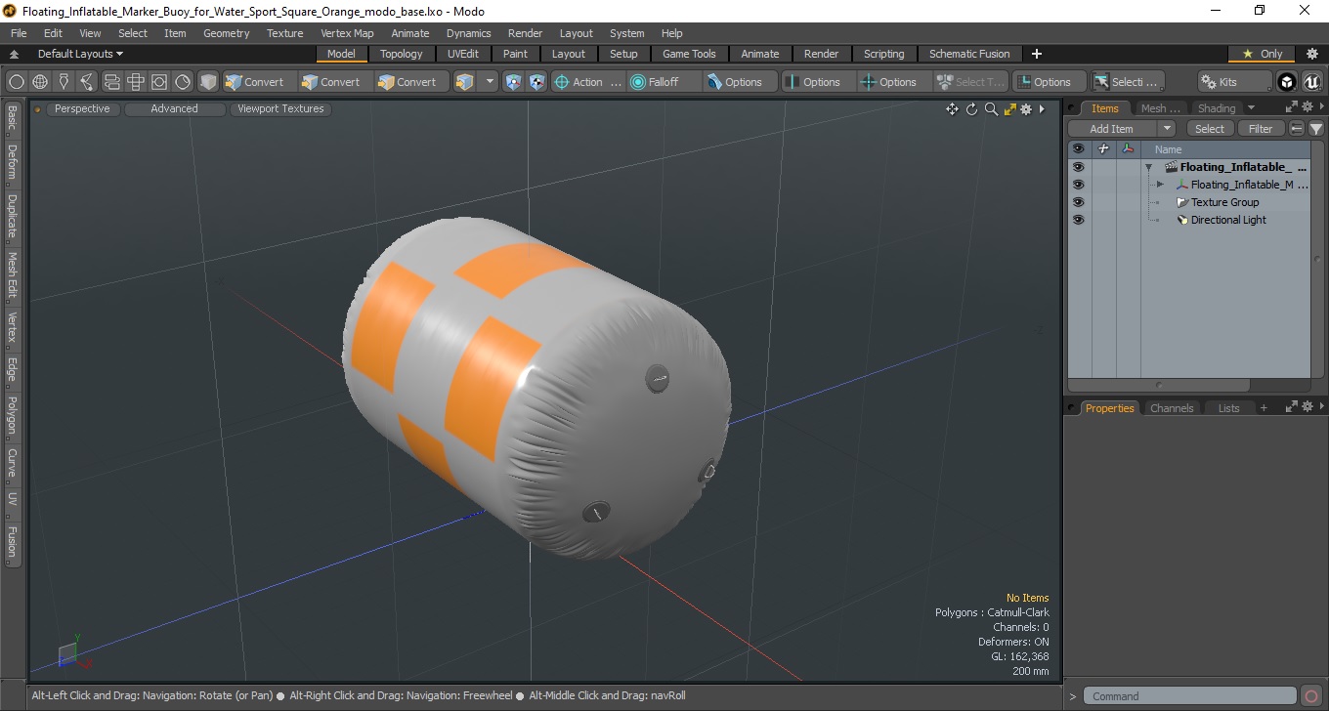
Task: Toggle the star Only button
Action: [x=1263, y=54]
